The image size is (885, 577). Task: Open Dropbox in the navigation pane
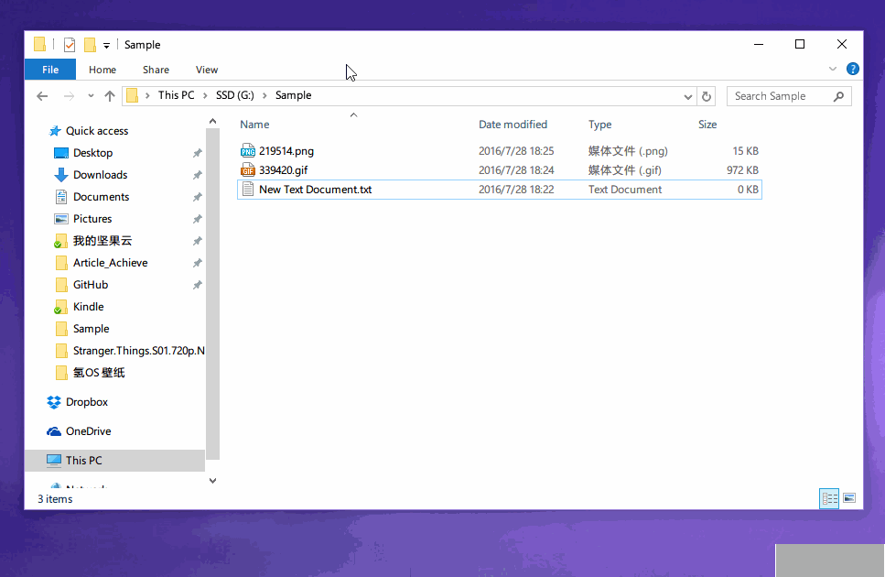tap(86, 402)
